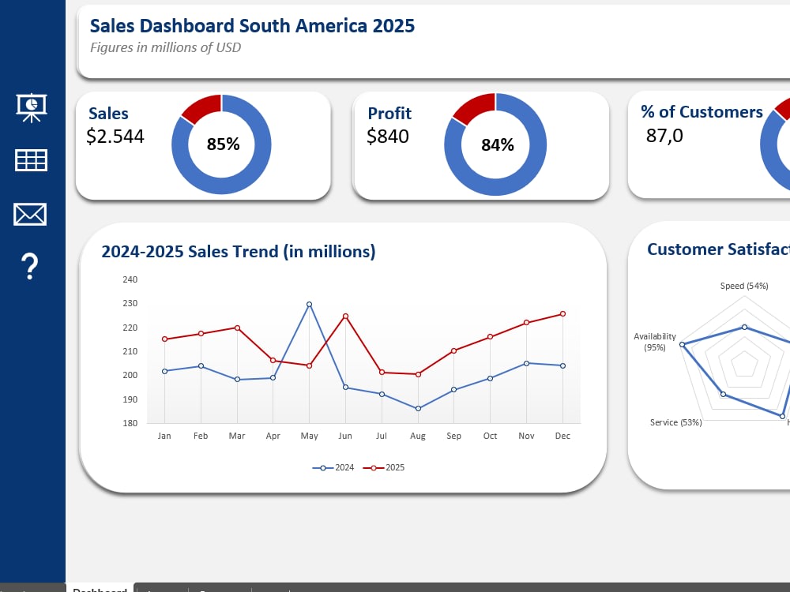Click the 84% label in Profit donut

pos(497,145)
